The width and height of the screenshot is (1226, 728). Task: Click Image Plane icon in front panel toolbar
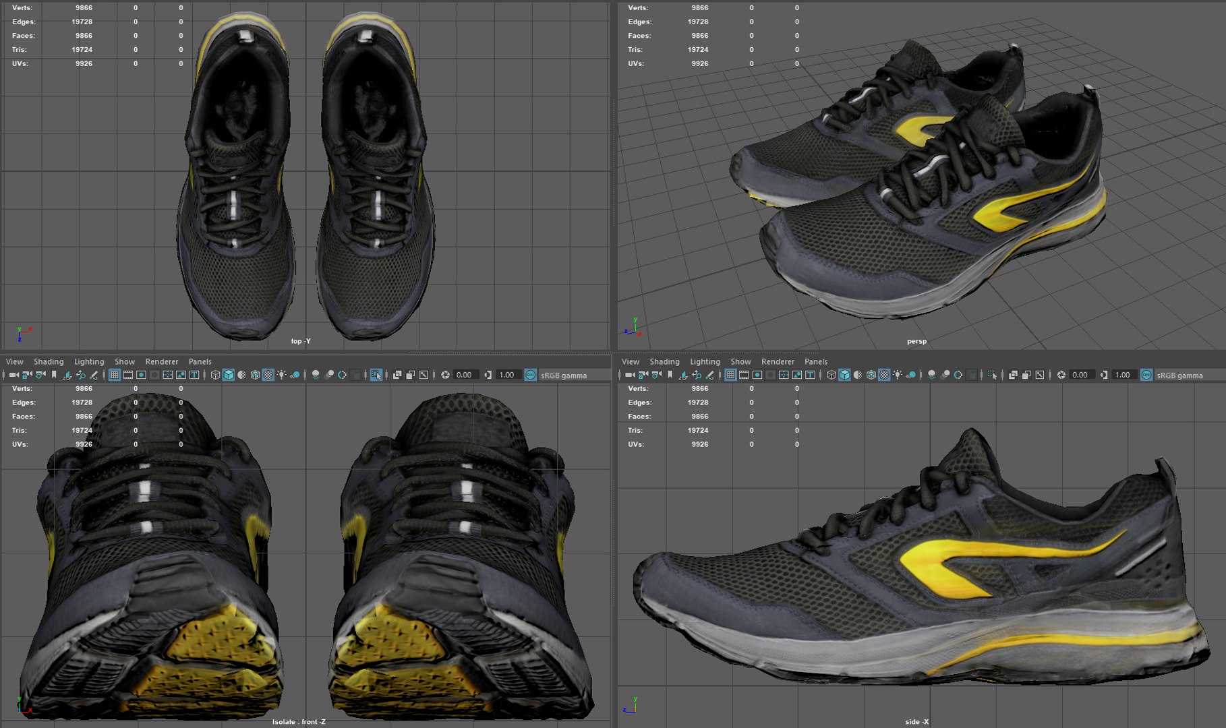pos(67,375)
